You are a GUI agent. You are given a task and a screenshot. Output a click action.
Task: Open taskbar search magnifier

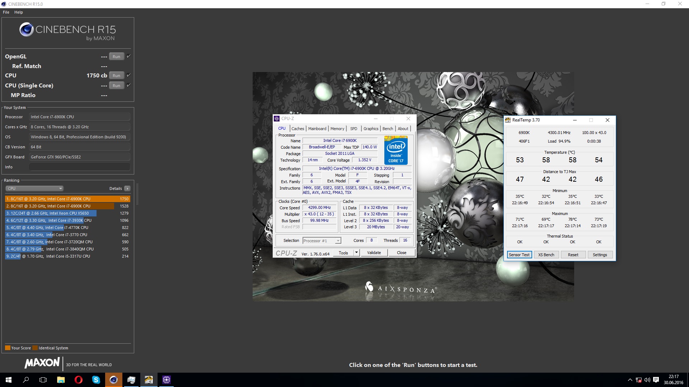tap(26, 380)
